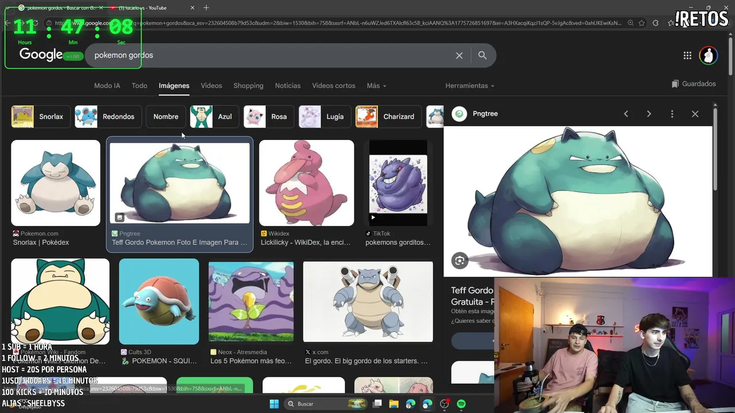Image resolution: width=735 pixels, height=413 pixels.
Task: Open the Shopping tab
Action: click(x=248, y=85)
